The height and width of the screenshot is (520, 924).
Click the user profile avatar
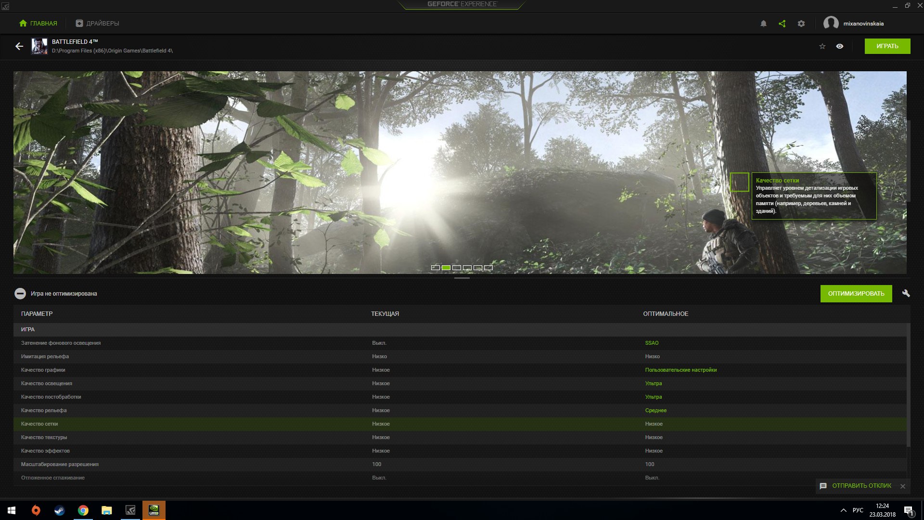[831, 23]
